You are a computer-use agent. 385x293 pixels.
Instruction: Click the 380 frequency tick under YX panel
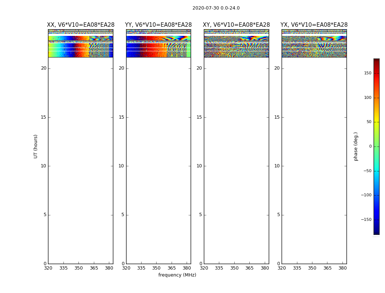[x=342, y=268]
